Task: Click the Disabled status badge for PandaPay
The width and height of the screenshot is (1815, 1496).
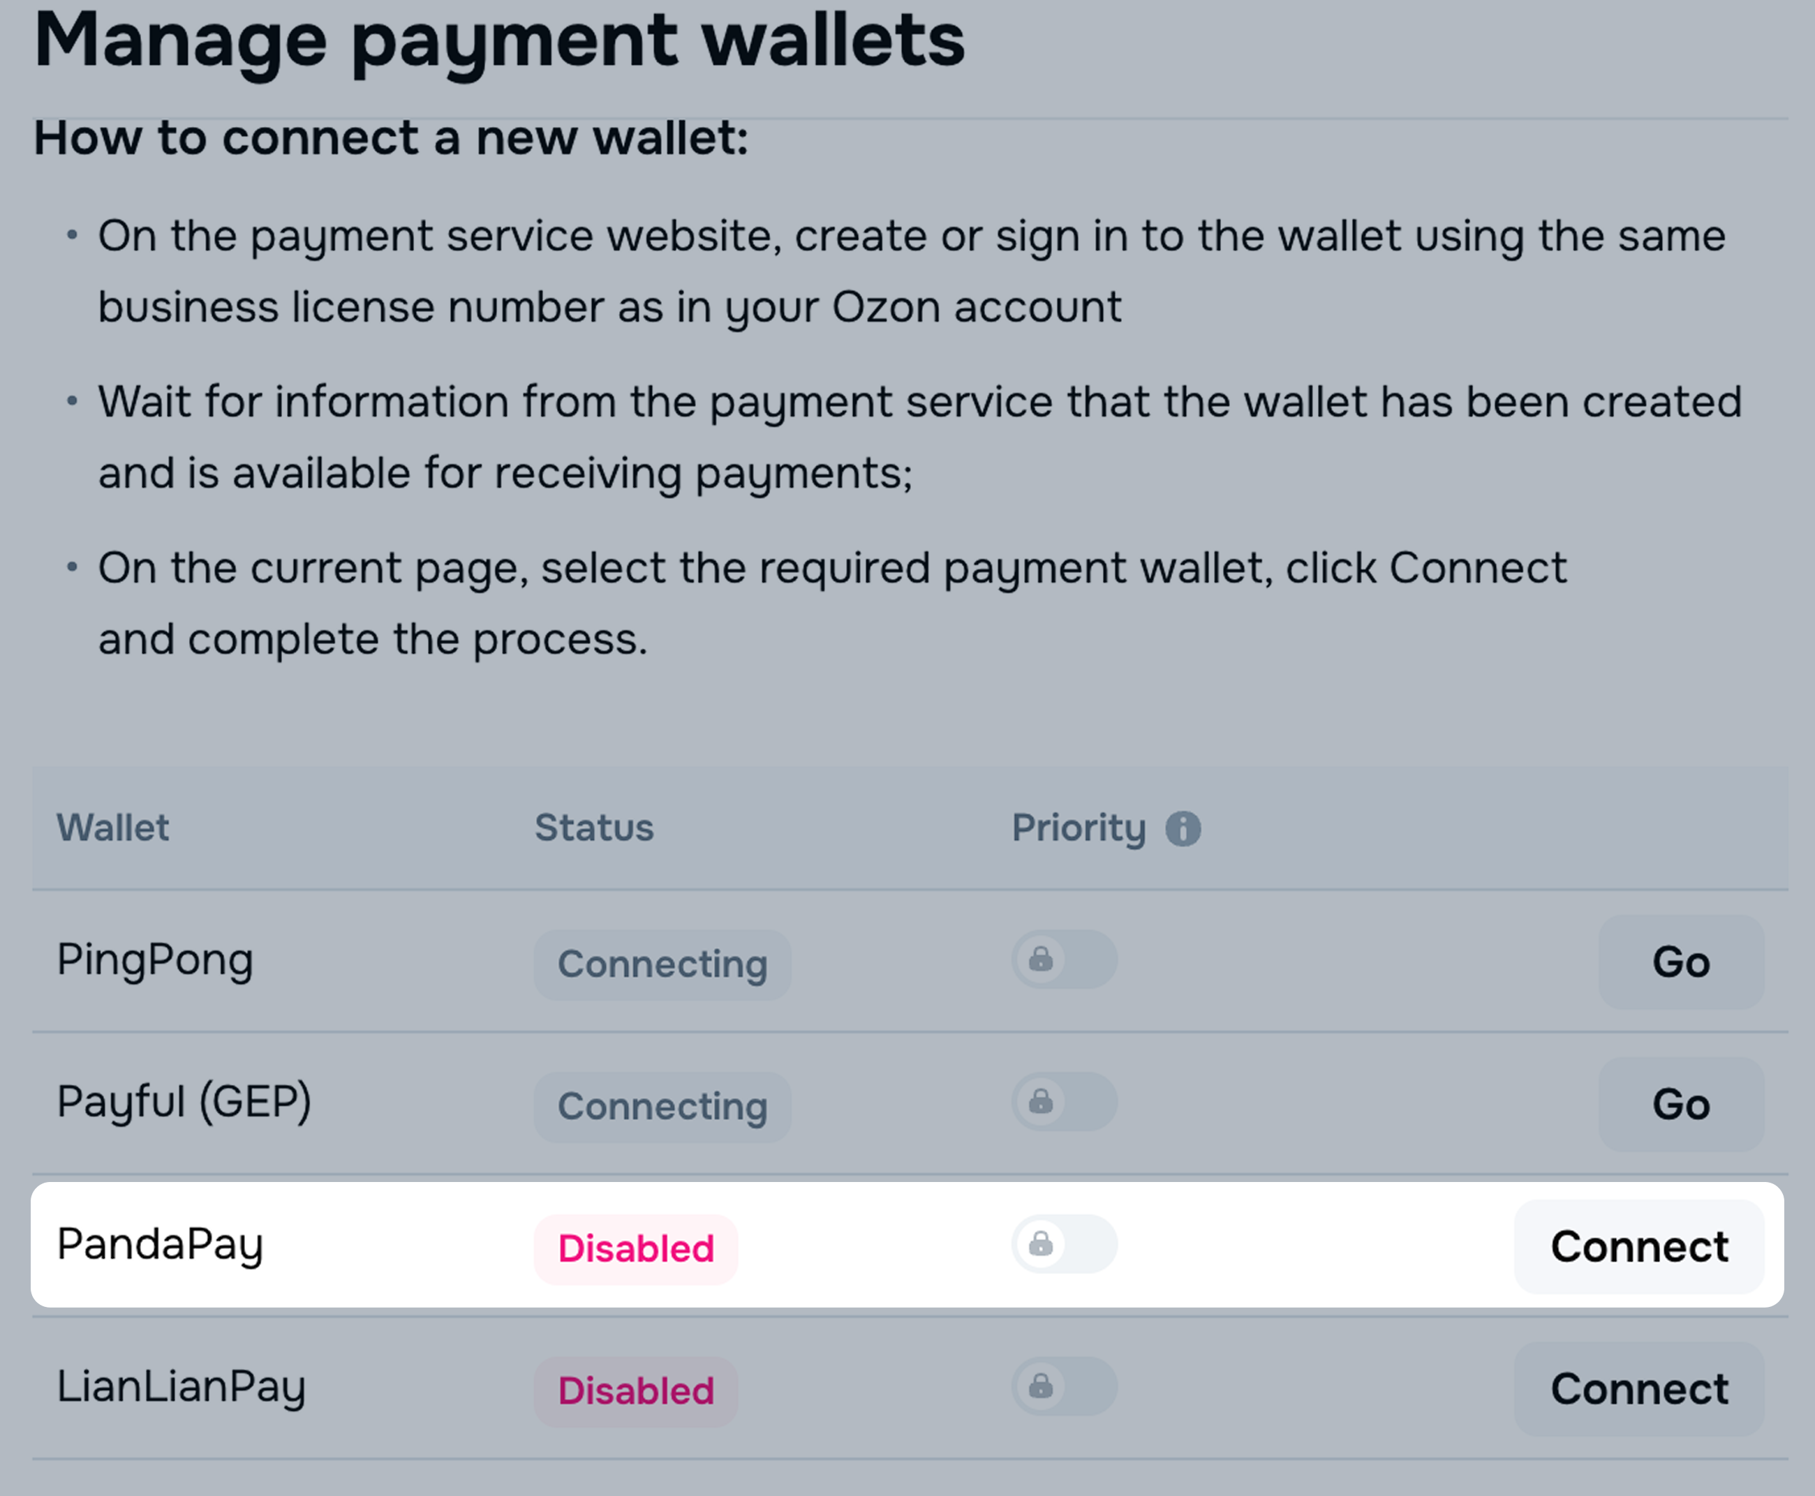Action: point(635,1249)
